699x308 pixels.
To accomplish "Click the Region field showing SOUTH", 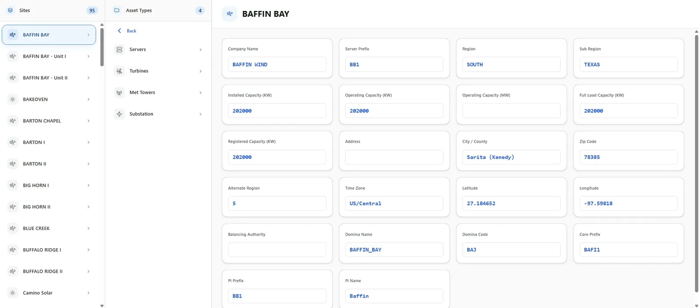I will 511,64.
